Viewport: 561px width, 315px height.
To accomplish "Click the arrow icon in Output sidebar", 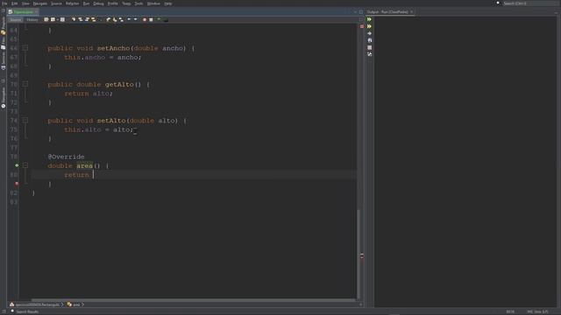I will (369, 33).
